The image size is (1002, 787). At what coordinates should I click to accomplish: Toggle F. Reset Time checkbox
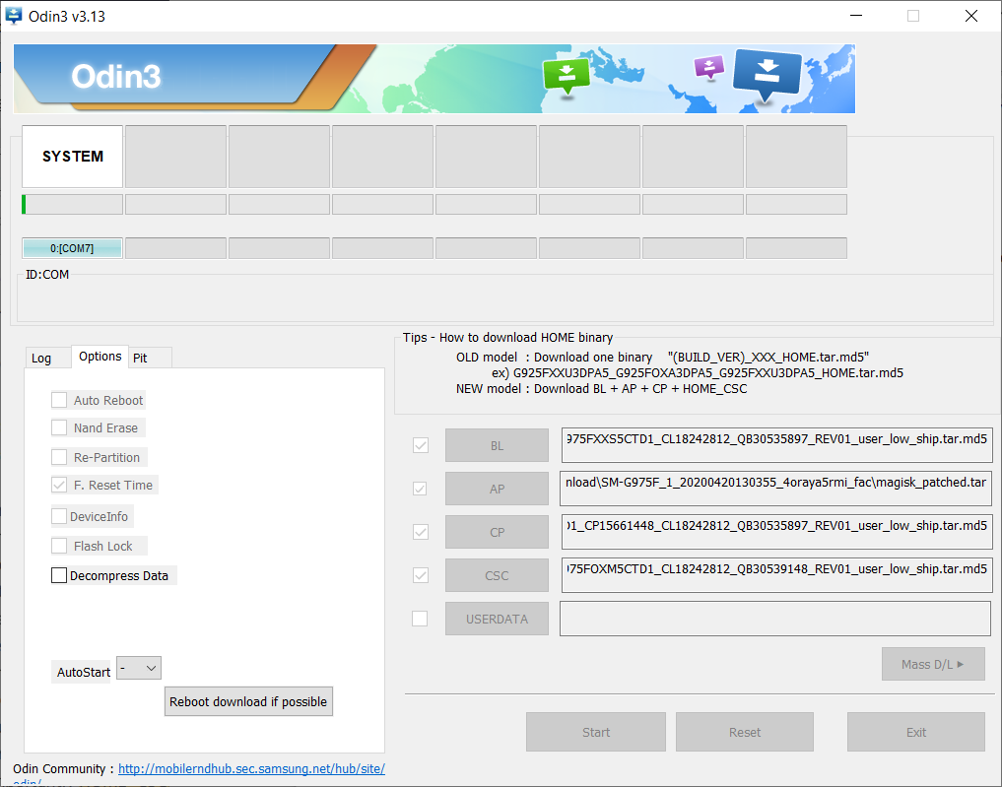(x=59, y=485)
